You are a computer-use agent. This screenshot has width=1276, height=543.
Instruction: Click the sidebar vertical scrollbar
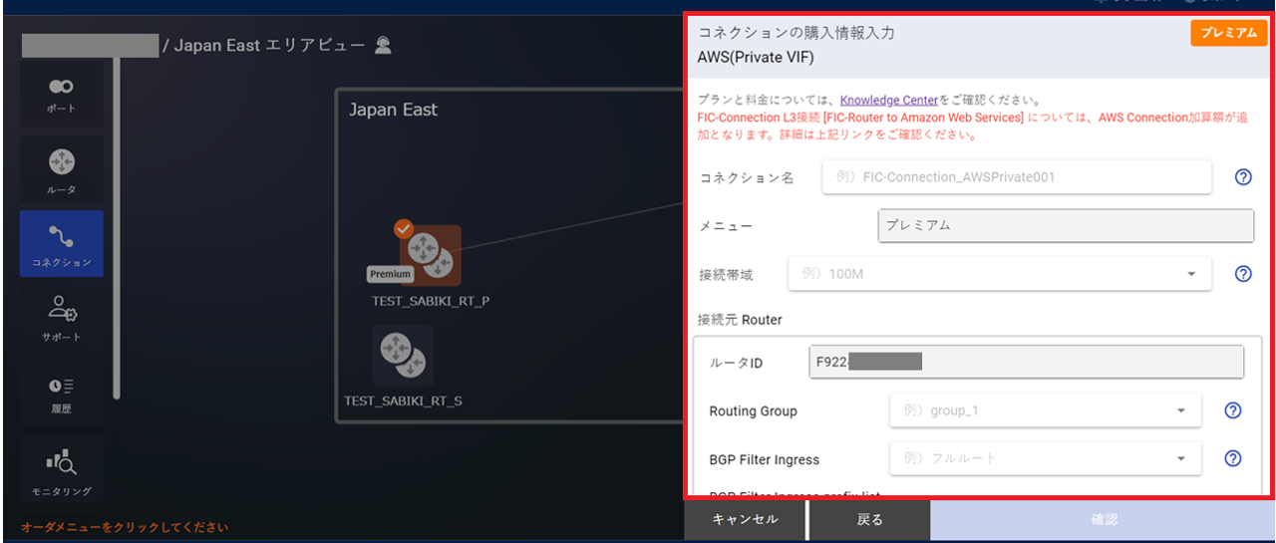pos(117,227)
